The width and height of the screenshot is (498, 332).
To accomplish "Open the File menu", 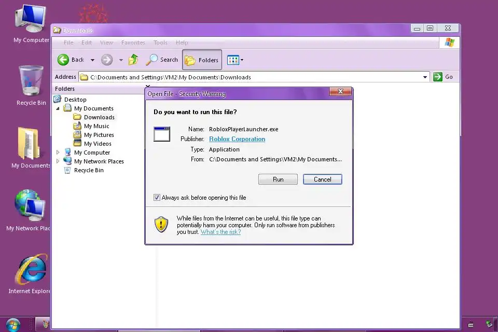I will tap(68, 43).
